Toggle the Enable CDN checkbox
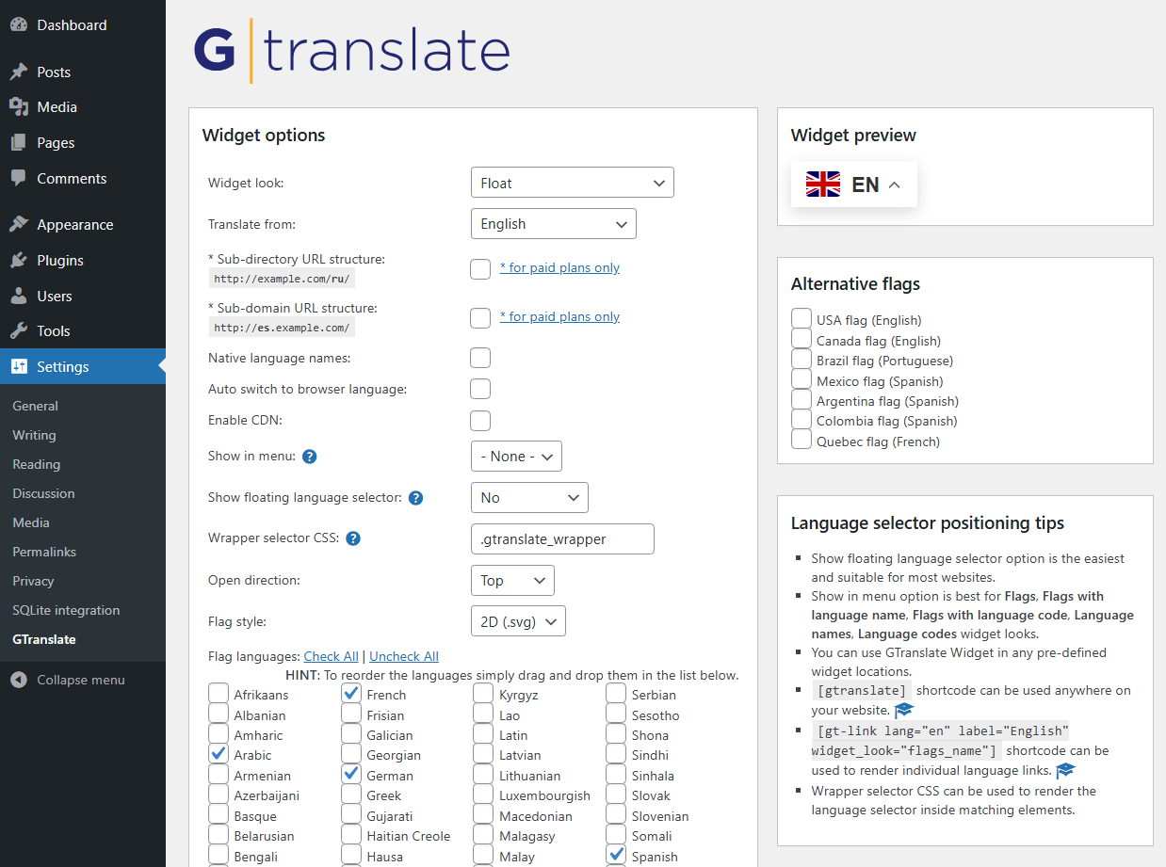Screen dimensions: 1166x867 (480, 421)
